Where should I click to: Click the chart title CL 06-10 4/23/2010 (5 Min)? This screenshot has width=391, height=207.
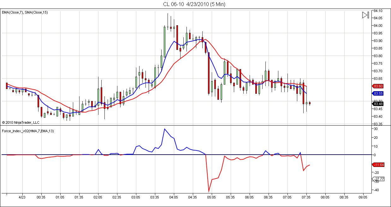(194, 4)
